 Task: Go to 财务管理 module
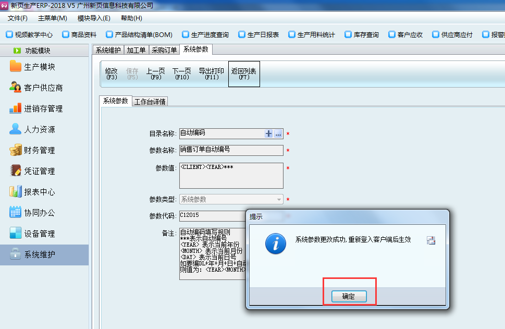[39, 150]
